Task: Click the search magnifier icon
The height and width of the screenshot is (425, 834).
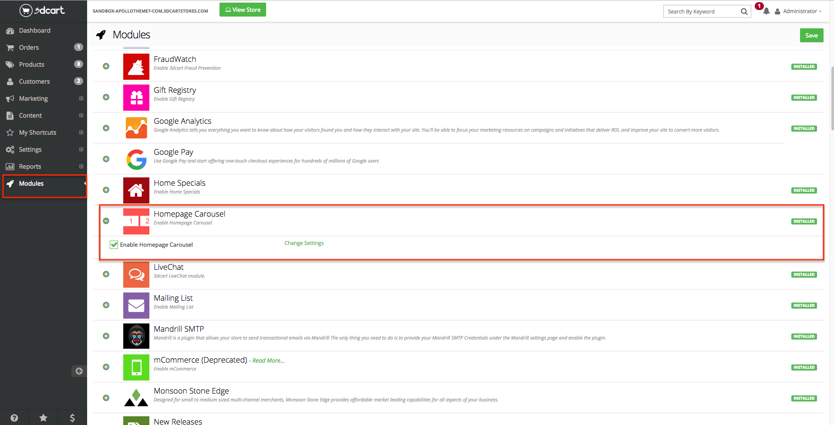Action: pos(744,12)
